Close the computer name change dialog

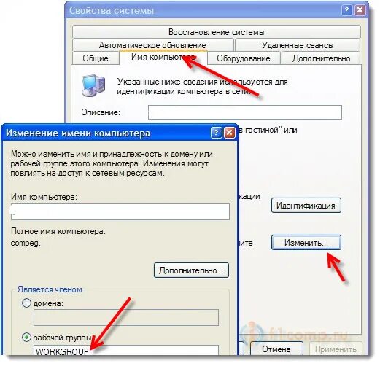point(229,133)
